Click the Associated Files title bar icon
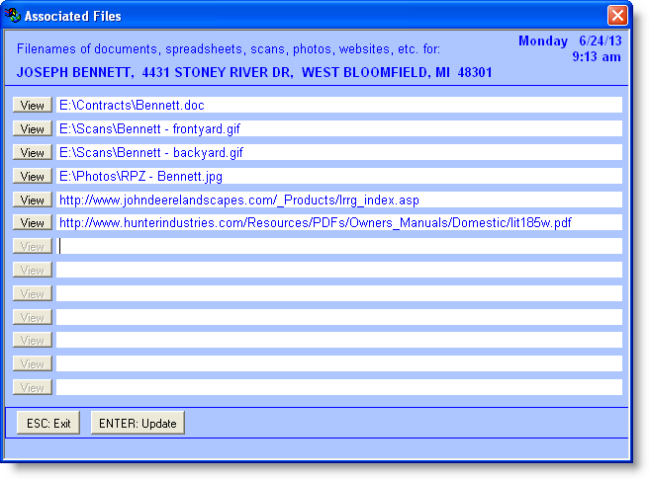The image size is (649, 479). pyautogui.click(x=13, y=16)
